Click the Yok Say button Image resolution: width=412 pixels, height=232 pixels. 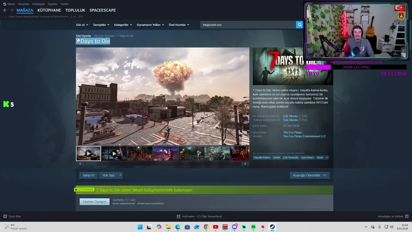[x=108, y=175]
